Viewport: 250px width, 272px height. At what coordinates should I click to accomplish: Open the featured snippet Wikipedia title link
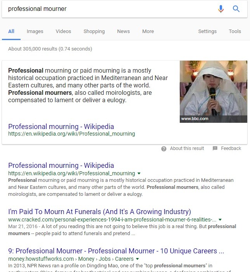[61, 127]
